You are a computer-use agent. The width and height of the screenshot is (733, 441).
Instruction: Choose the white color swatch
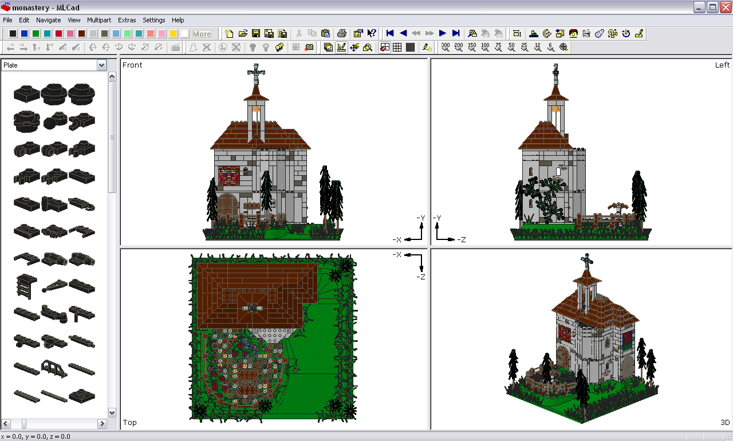click(x=184, y=34)
